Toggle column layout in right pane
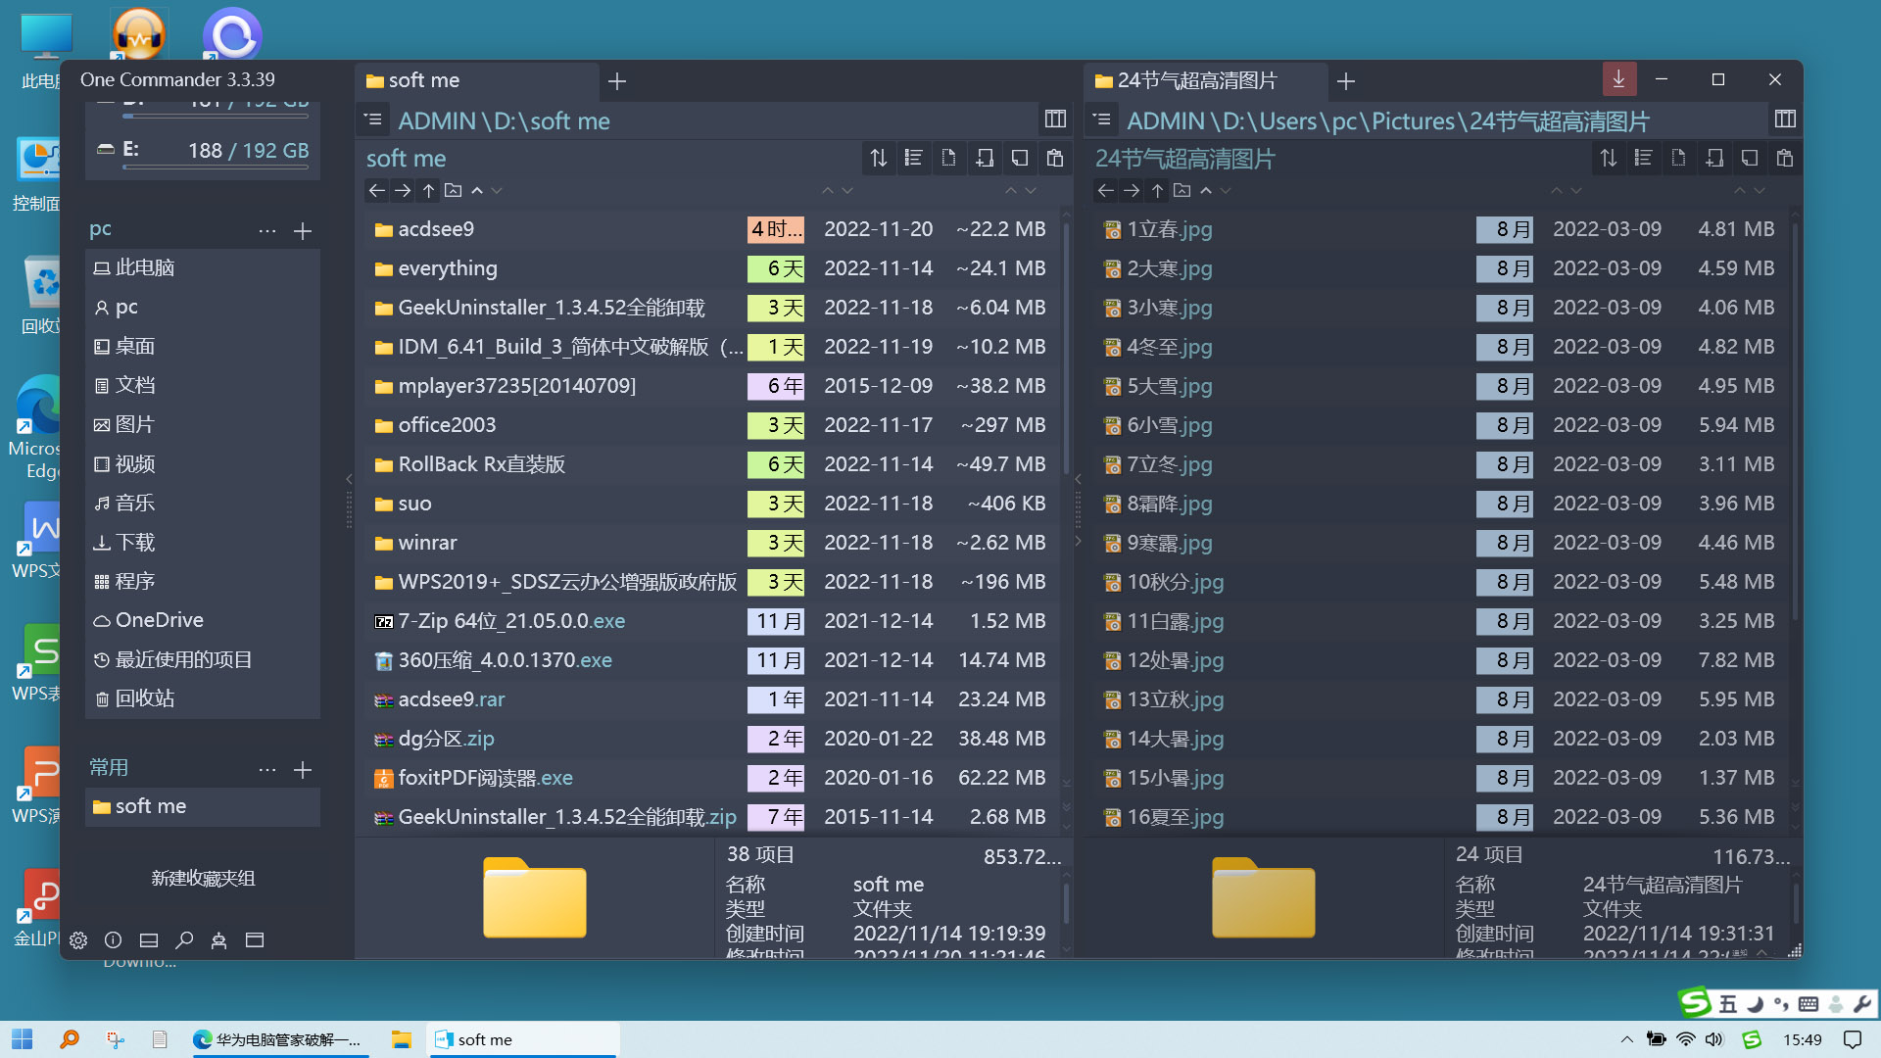 point(1785,120)
